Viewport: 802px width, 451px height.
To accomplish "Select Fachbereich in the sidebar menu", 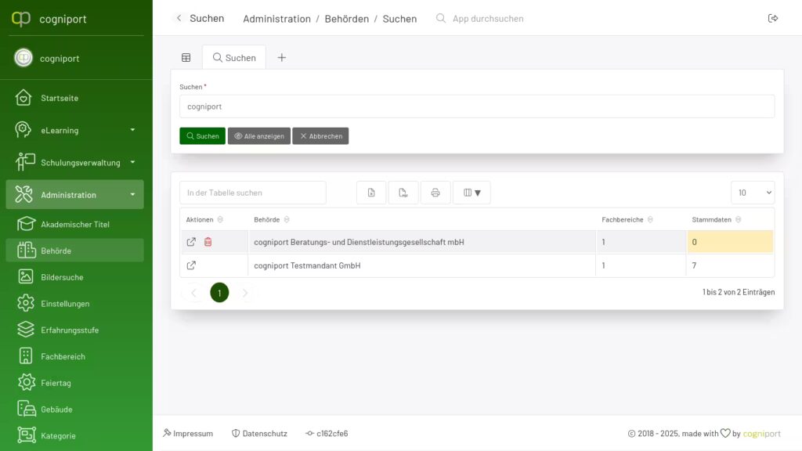I will (x=63, y=356).
